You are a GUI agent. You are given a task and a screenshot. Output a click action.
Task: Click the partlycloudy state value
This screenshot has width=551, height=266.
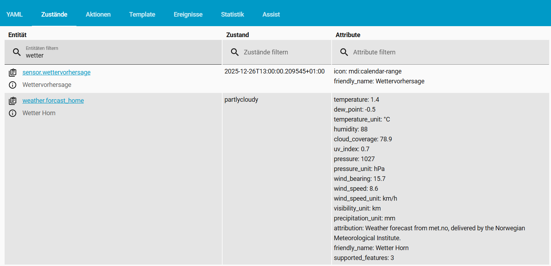click(241, 100)
